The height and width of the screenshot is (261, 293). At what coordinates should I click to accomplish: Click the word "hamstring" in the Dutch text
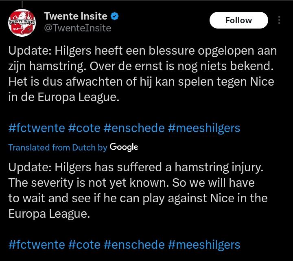[x=52, y=67]
